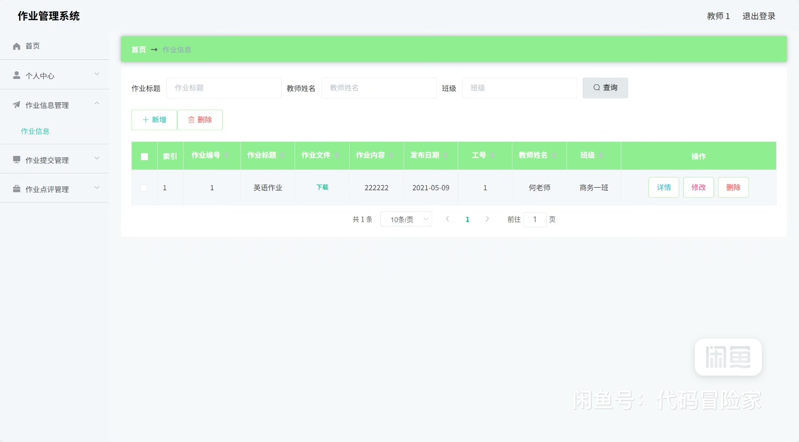This screenshot has width=799, height=442.
Task: Expand the 个人中心 menu chevron
Action: click(x=97, y=74)
